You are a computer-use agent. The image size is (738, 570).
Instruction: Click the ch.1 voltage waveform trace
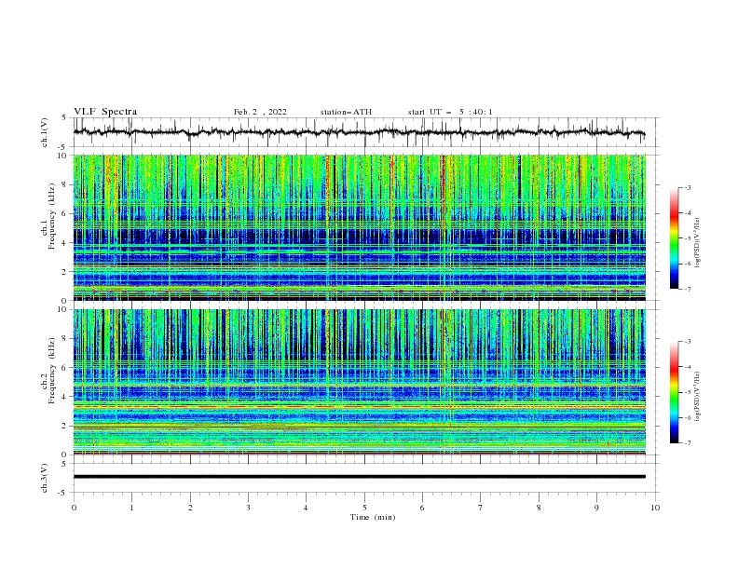click(x=359, y=132)
